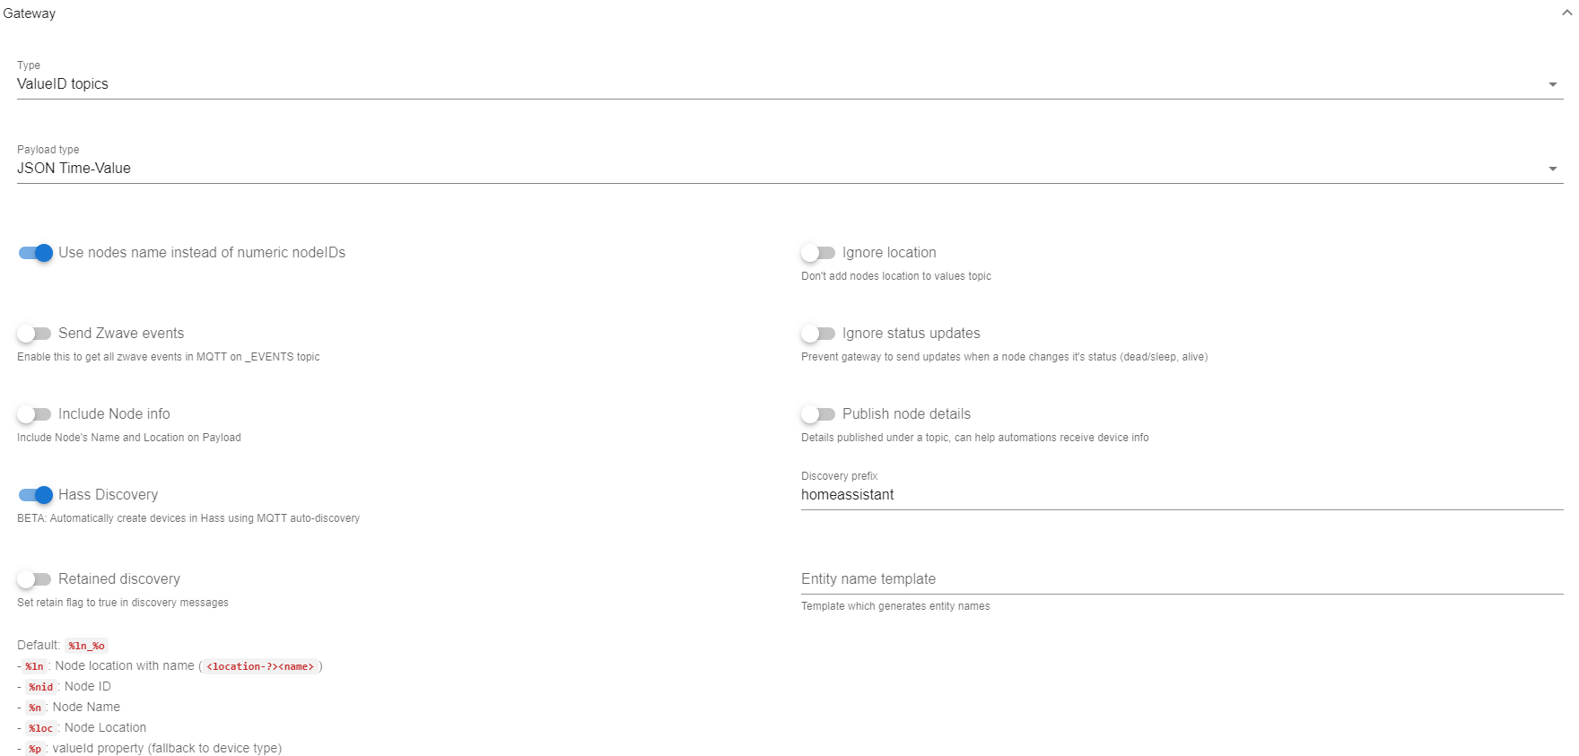Click the %p valueId property code snippet
This screenshot has height=756, width=1579.
[x=33, y=748]
